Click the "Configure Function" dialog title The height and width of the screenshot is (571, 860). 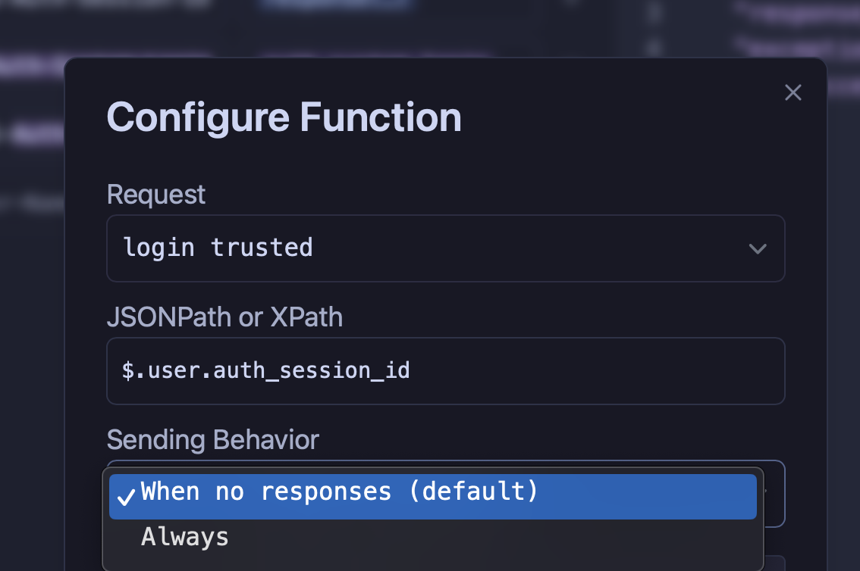(284, 117)
